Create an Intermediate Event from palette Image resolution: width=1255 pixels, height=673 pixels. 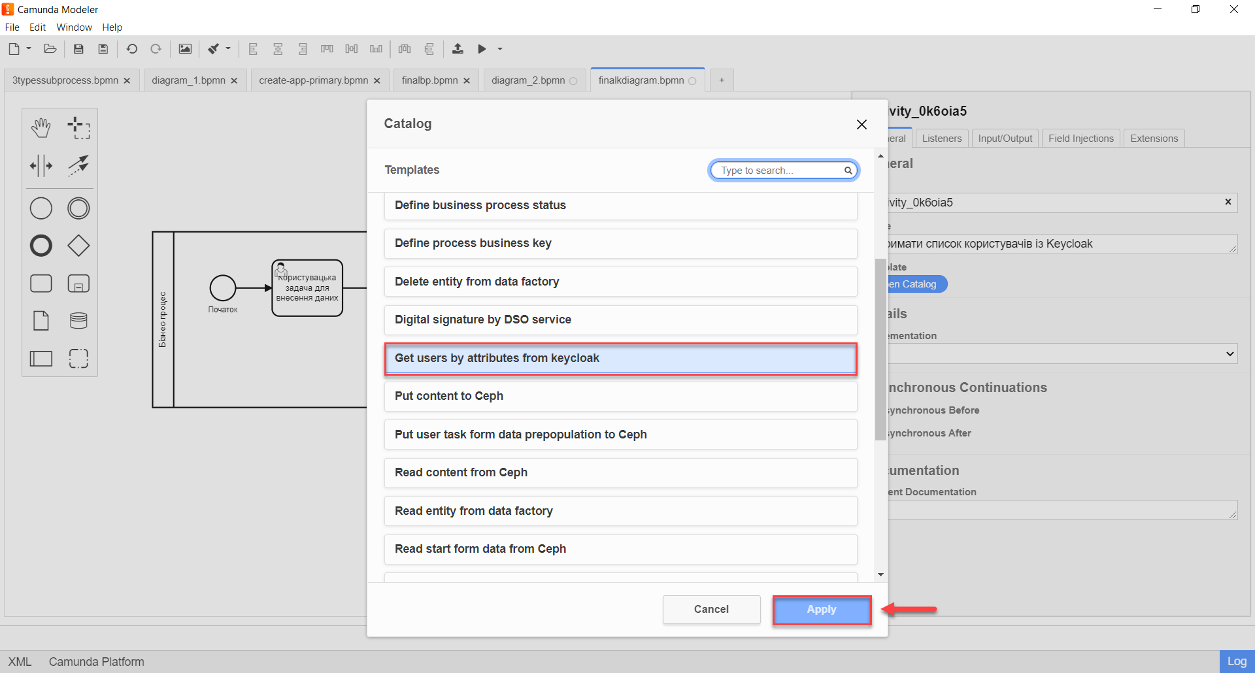[x=78, y=208]
